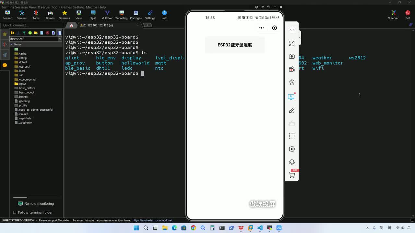The image size is (415, 233).
Task: Click Remote monitoring
Action: 36,204
